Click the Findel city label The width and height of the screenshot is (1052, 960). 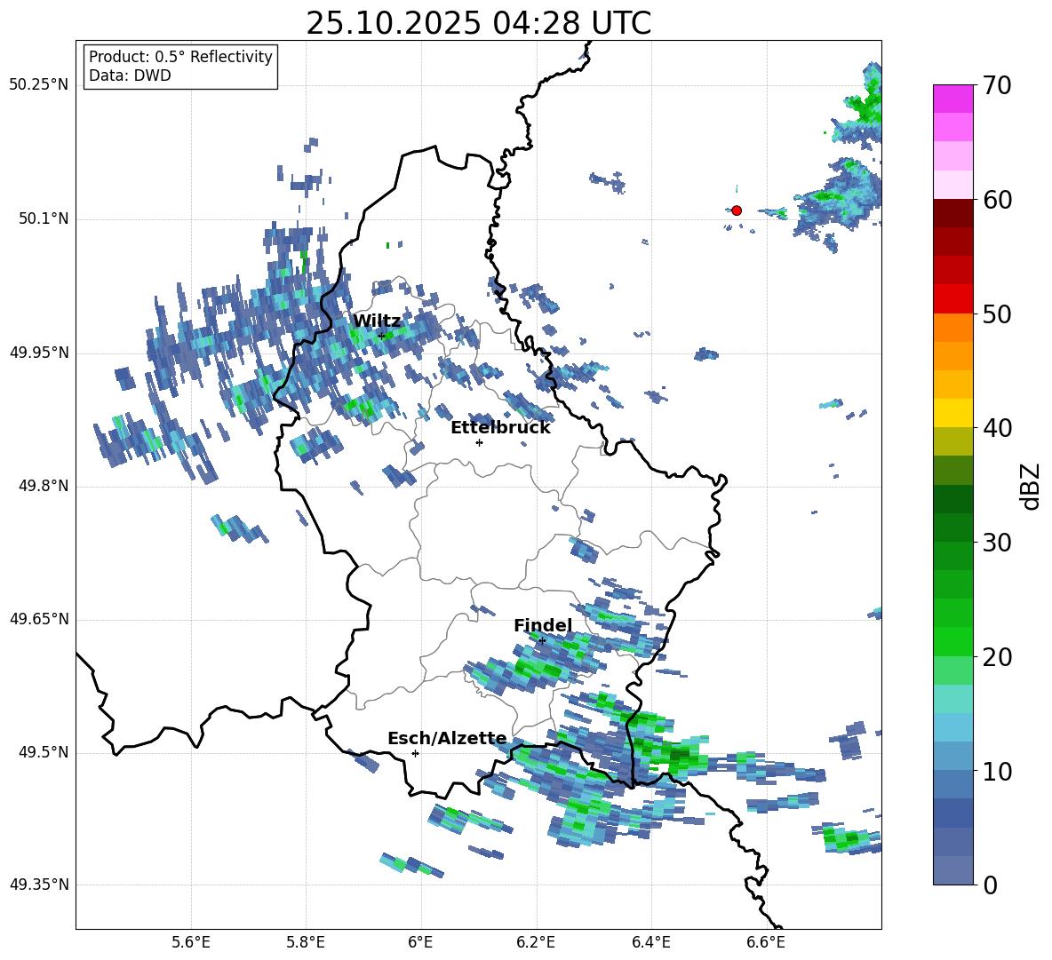pyautogui.click(x=543, y=625)
